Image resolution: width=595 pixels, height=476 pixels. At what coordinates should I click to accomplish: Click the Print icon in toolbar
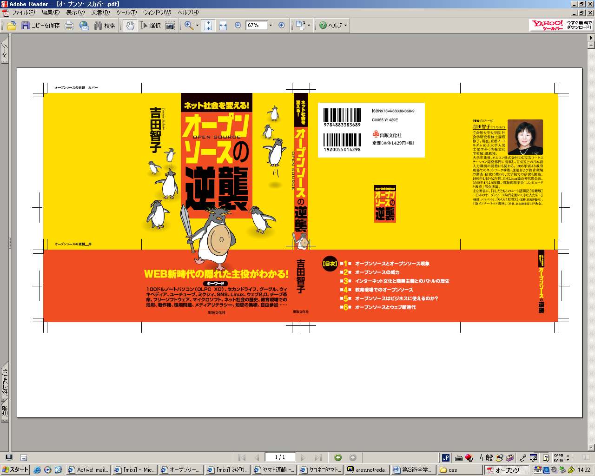[69, 26]
